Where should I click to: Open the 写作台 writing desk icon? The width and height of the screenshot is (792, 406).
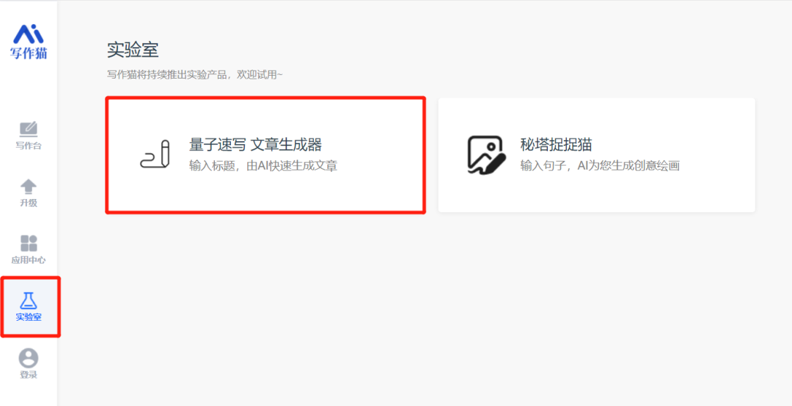[x=29, y=129]
